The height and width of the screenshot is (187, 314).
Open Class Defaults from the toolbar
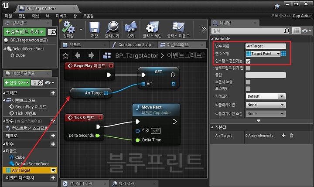tap(178, 30)
